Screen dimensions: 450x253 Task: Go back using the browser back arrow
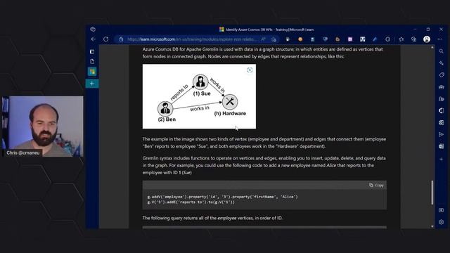[x=94, y=39]
